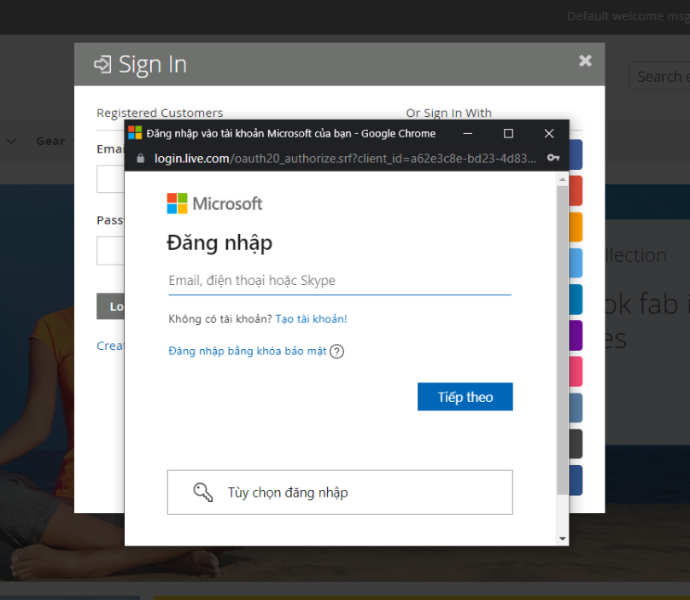
Task: Click the purple social sign-in button
Action: click(576, 335)
